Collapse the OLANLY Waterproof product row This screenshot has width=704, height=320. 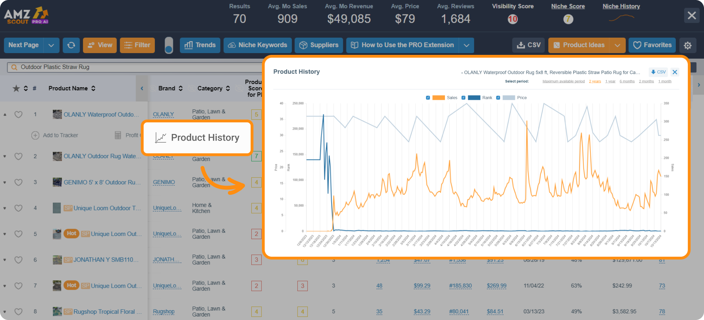(5, 114)
